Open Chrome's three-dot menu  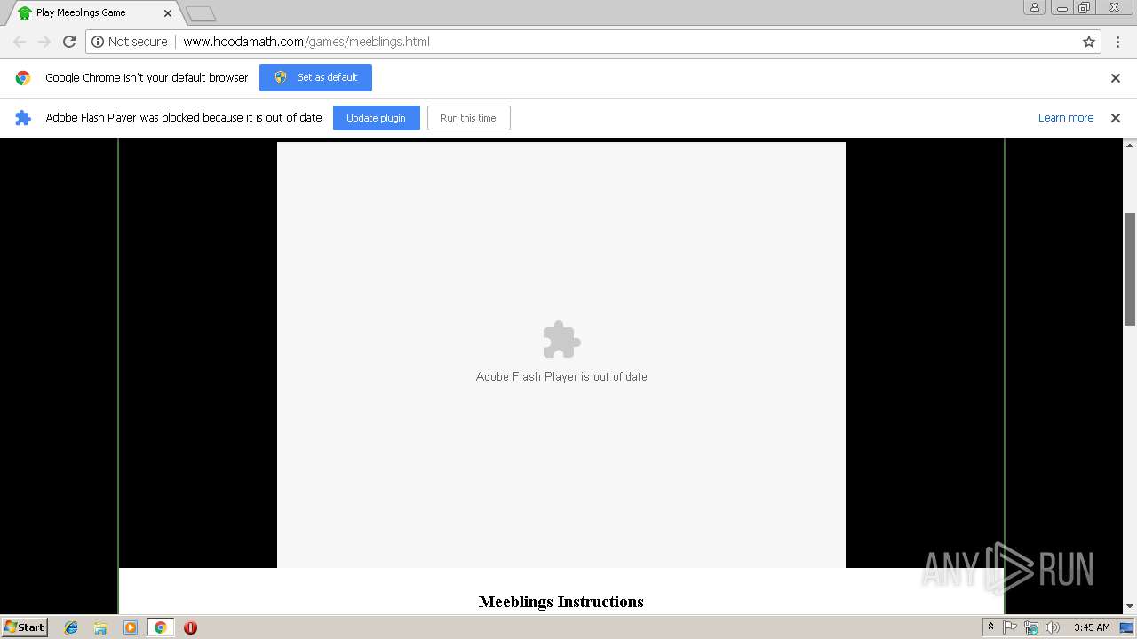(1118, 42)
